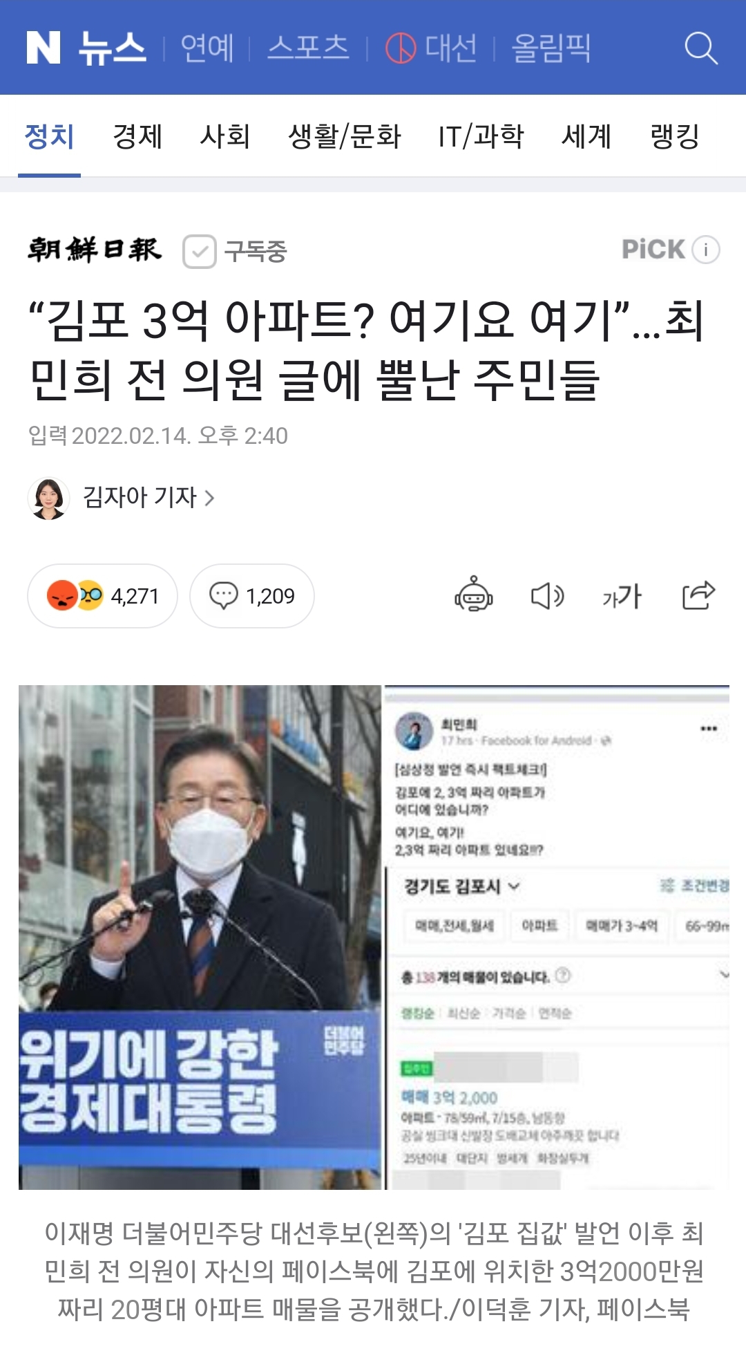
Task: Visit the 스포츠 section link
Action: click(x=308, y=48)
